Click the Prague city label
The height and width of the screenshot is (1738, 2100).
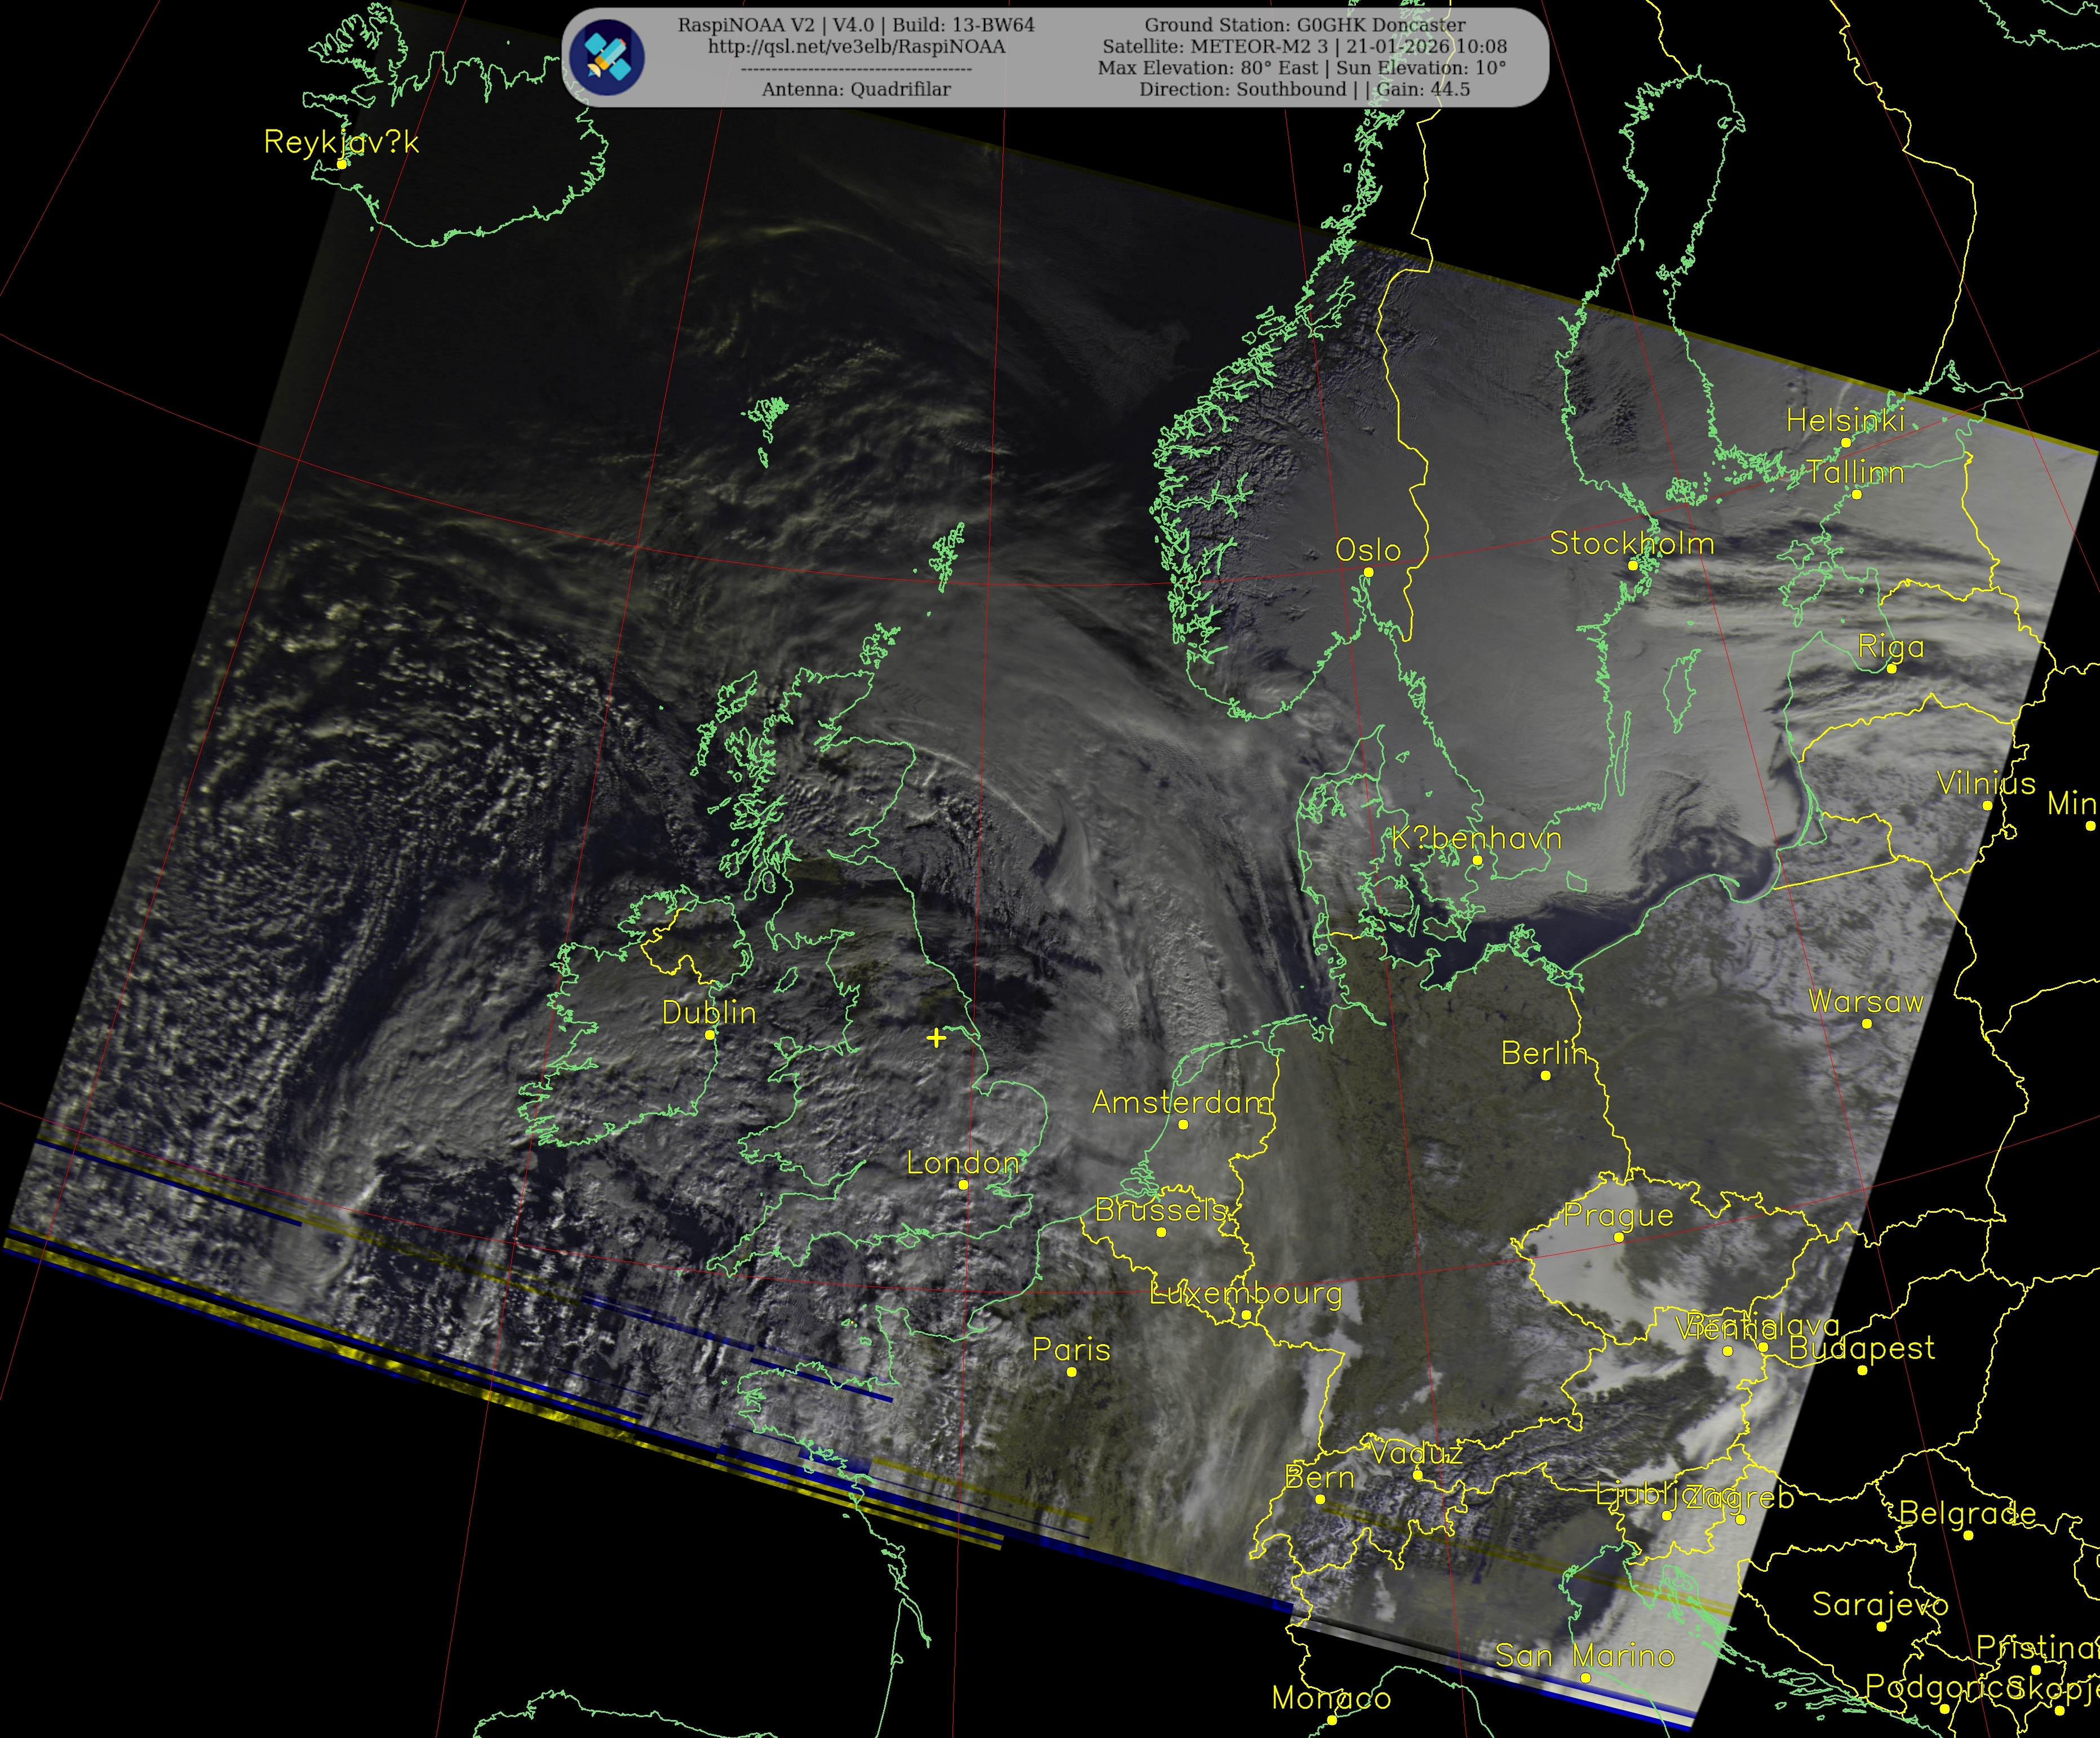1618,1216
